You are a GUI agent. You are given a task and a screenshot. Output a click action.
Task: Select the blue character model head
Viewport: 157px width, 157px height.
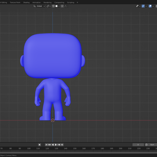pos(53,56)
